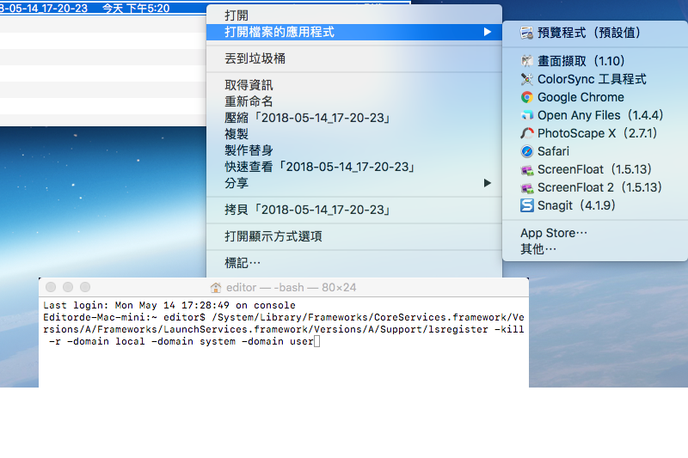
Task: Click the Last login line in Terminal
Action: pyautogui.click(x=169, y=306)
